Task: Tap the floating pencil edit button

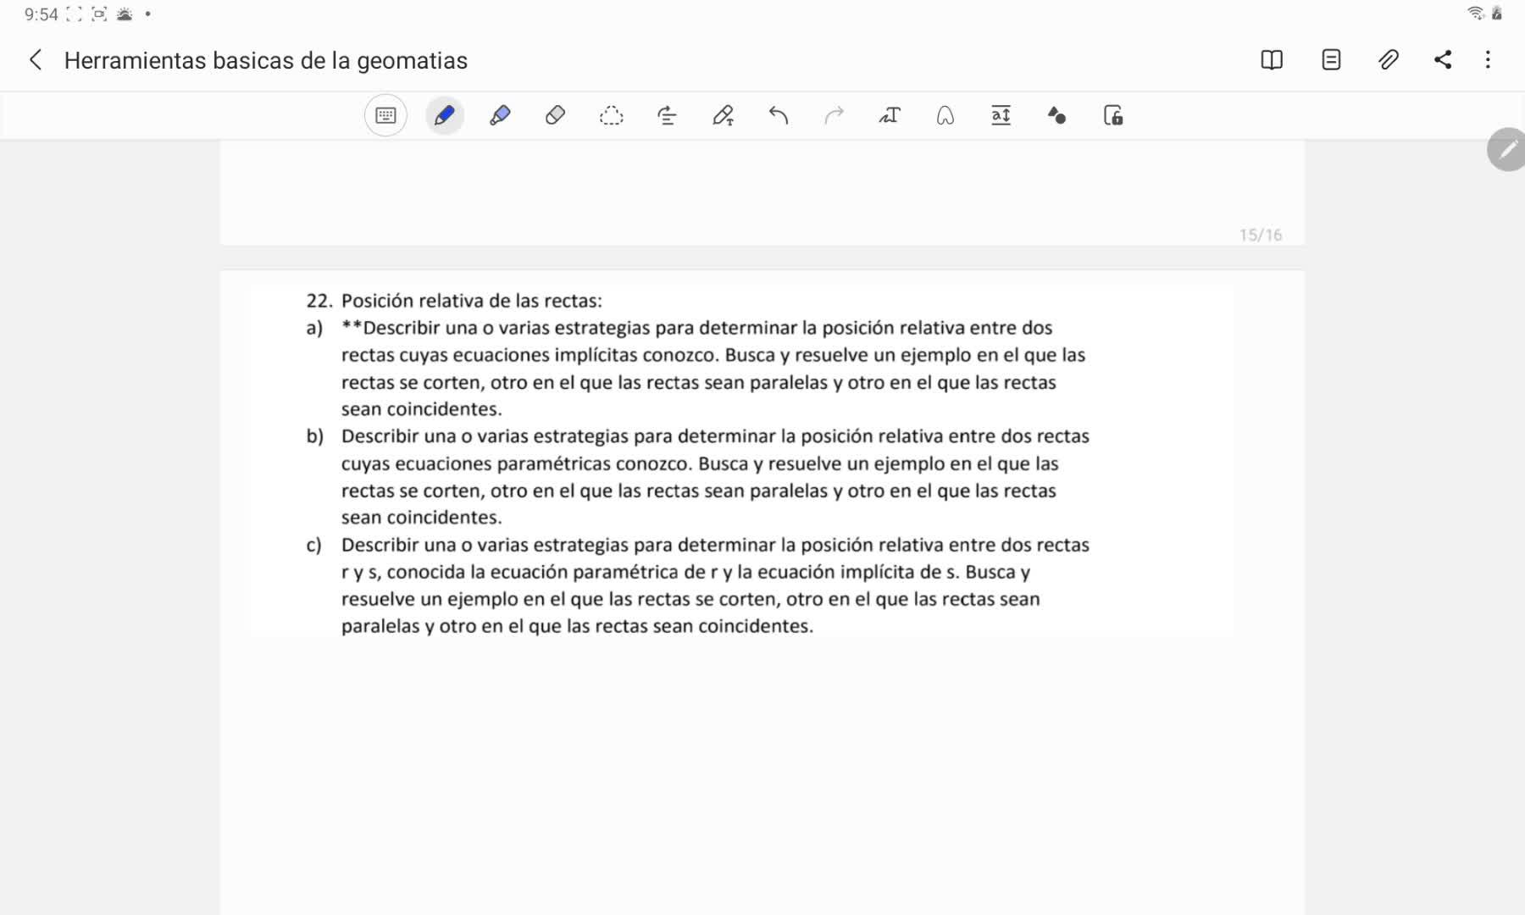Action: pyautogui.click(x=1507, y=150)
